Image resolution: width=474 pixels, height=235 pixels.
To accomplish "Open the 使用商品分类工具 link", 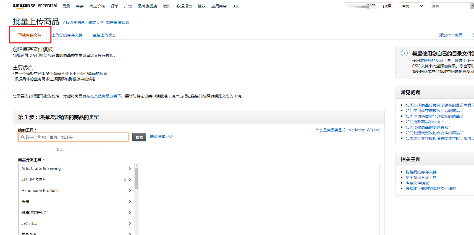I will pos(421,178).
